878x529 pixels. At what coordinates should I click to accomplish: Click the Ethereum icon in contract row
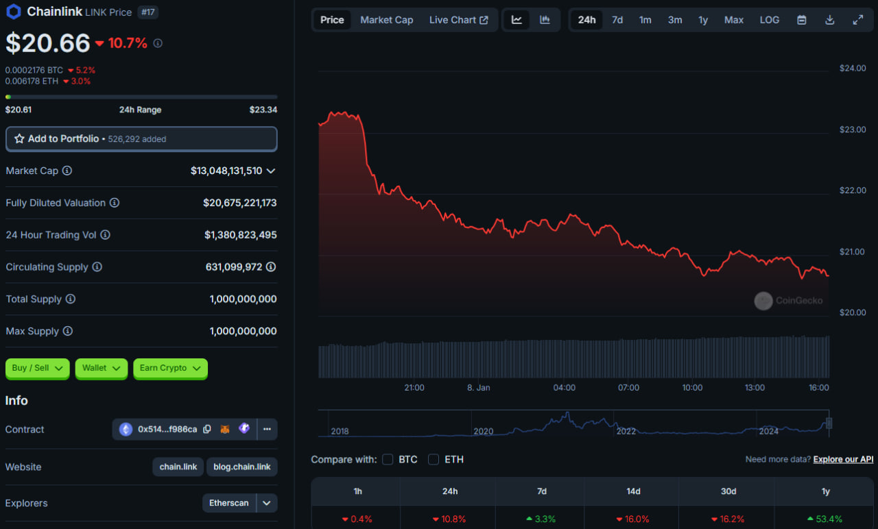click(126, 430)
